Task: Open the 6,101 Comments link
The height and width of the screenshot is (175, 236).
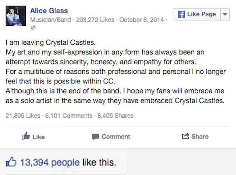Action: tap(69, 116)
